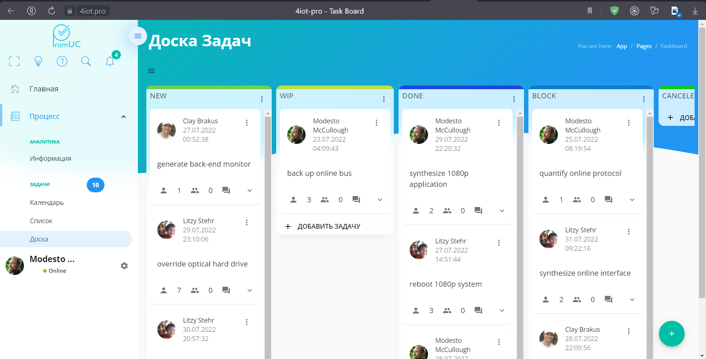Screen dimensions: 706x359
Task: Click 'ДОБАВИТЬ ЗАДАЧУ' in the WIP column
Action: click(328, 226)
